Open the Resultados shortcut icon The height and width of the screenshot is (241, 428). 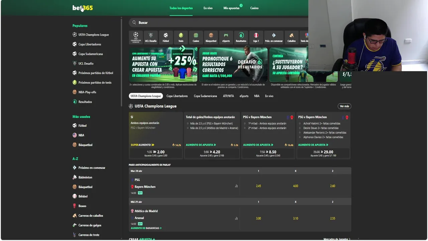point(241,37)
